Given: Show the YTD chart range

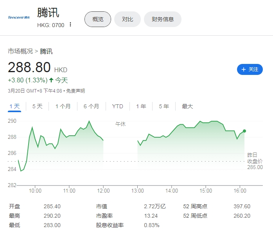Looking at the screenshot, I should pyautogui.click(x=117, y=106).
